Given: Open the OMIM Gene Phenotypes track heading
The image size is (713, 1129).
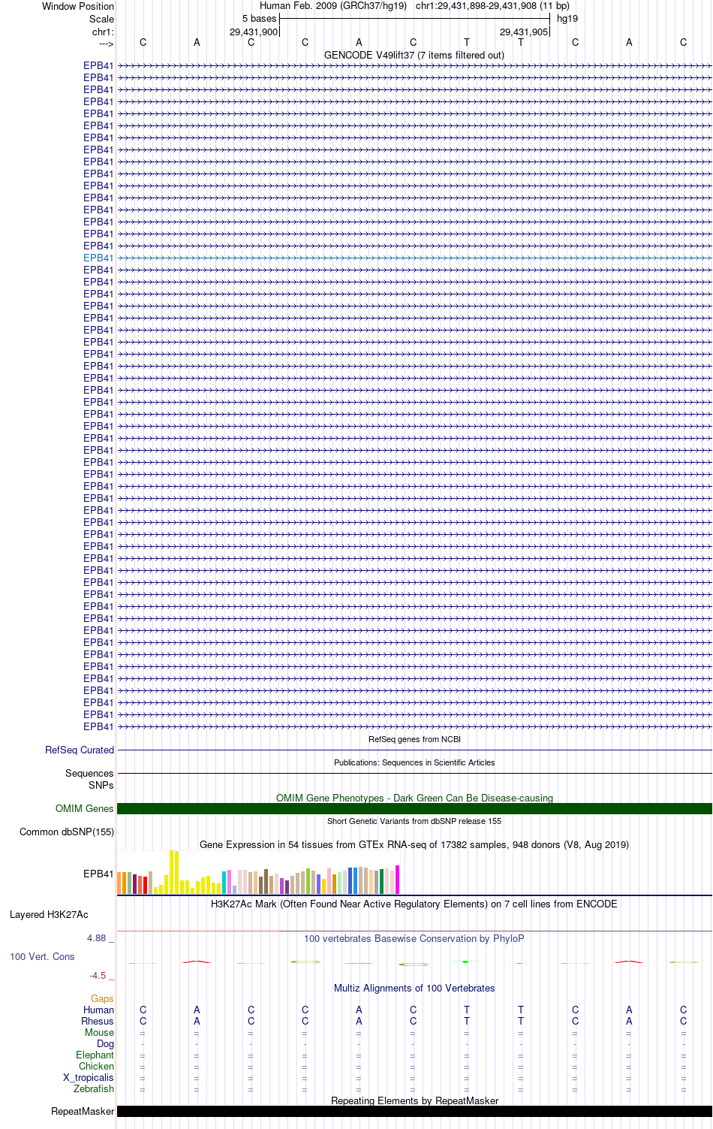Looking at the screenshot, I should click(414, 798).
